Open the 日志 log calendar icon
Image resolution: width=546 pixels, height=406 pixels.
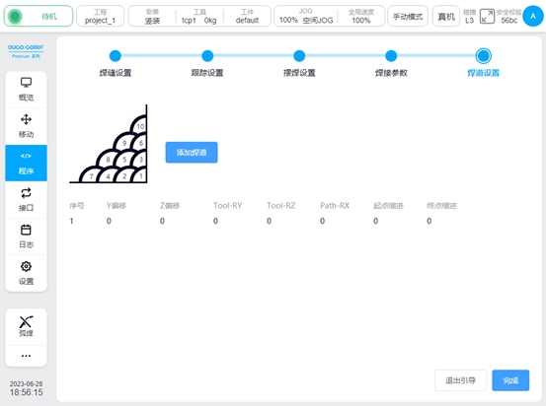coord(26,237)
